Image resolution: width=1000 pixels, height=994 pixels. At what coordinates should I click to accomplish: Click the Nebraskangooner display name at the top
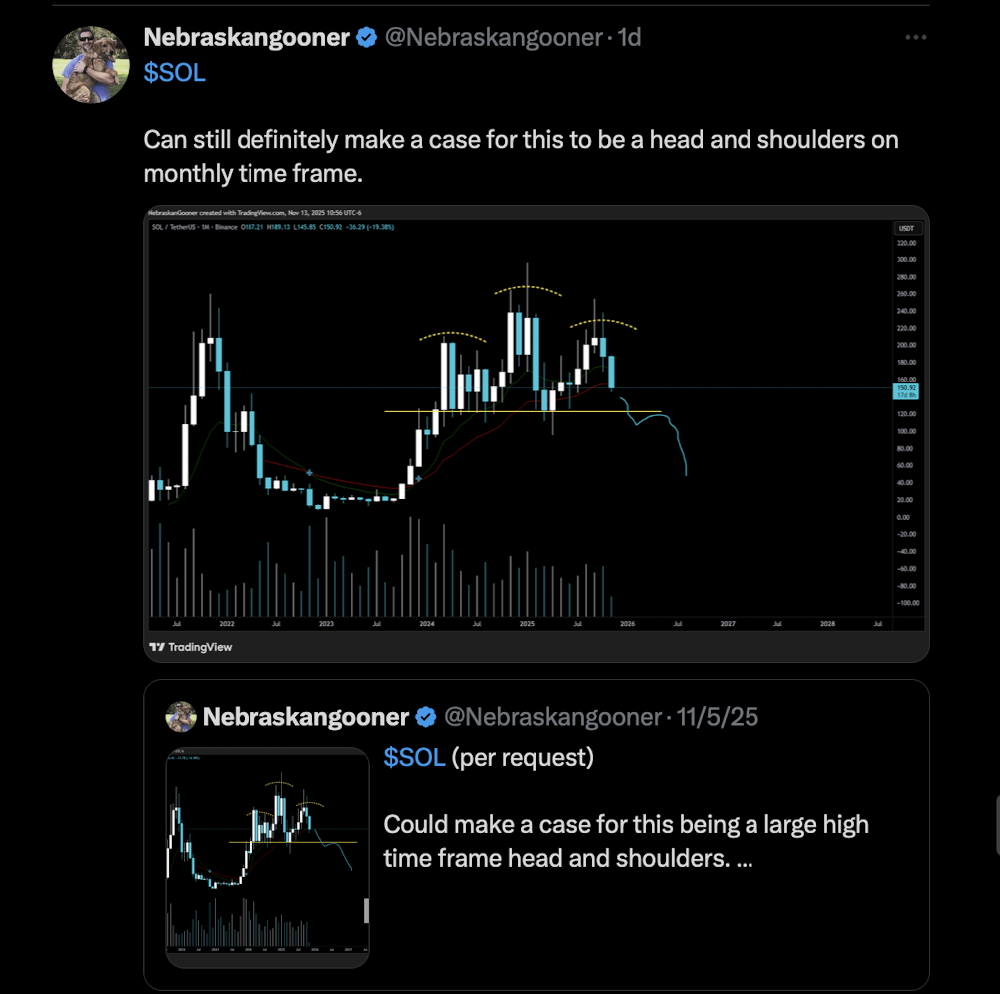click(x=247, y=38)
